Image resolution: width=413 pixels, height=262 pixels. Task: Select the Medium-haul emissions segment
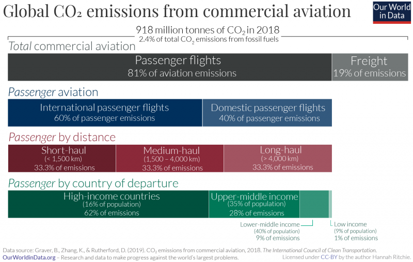pos(169,159)
